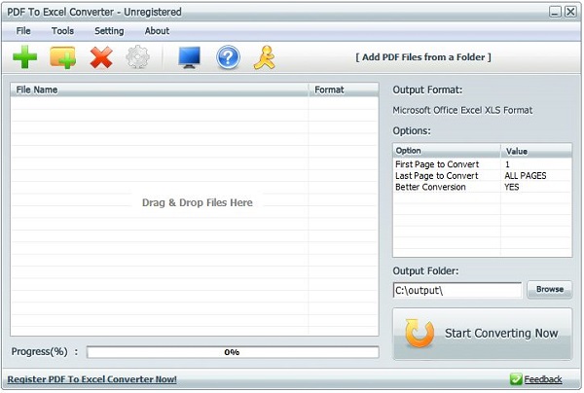Select the First Page to Convert row

pos(483,164)
